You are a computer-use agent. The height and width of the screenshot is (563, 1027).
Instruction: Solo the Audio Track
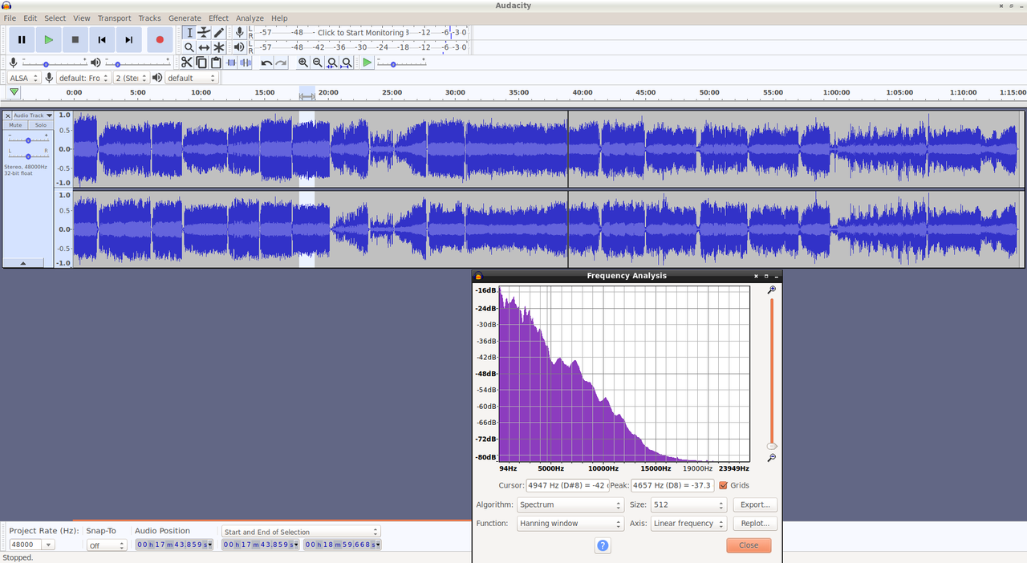tap(40, 125)
